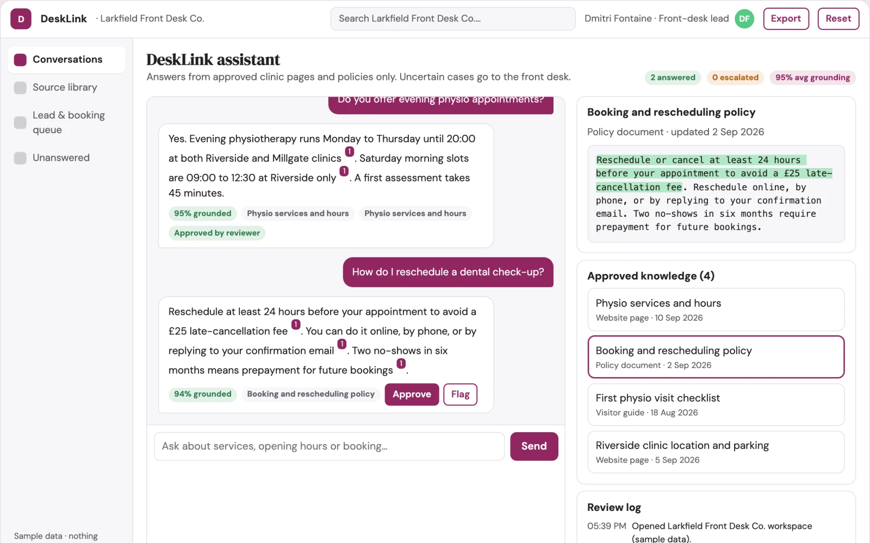The width and height of the screenshot is (870, 543).
Task: Click the Ask about services input box
Action: tap(330, 446)
